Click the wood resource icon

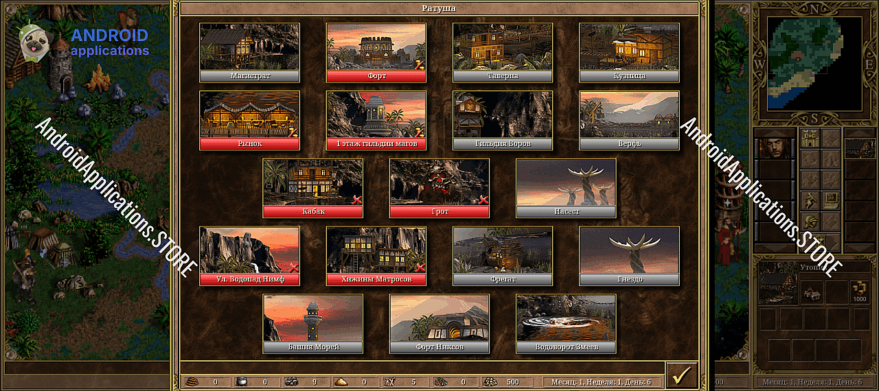coord(192,382)
